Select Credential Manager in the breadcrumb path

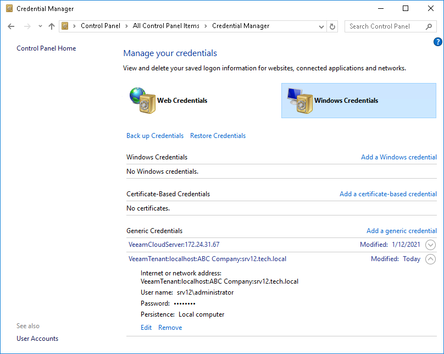(x=240, y=26)
